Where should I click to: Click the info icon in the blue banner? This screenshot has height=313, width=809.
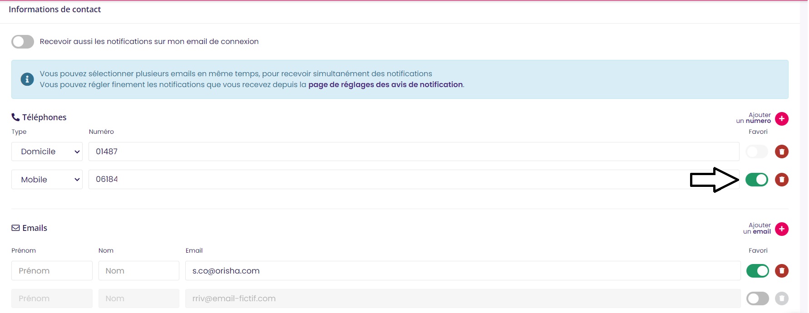click(27, 79)
